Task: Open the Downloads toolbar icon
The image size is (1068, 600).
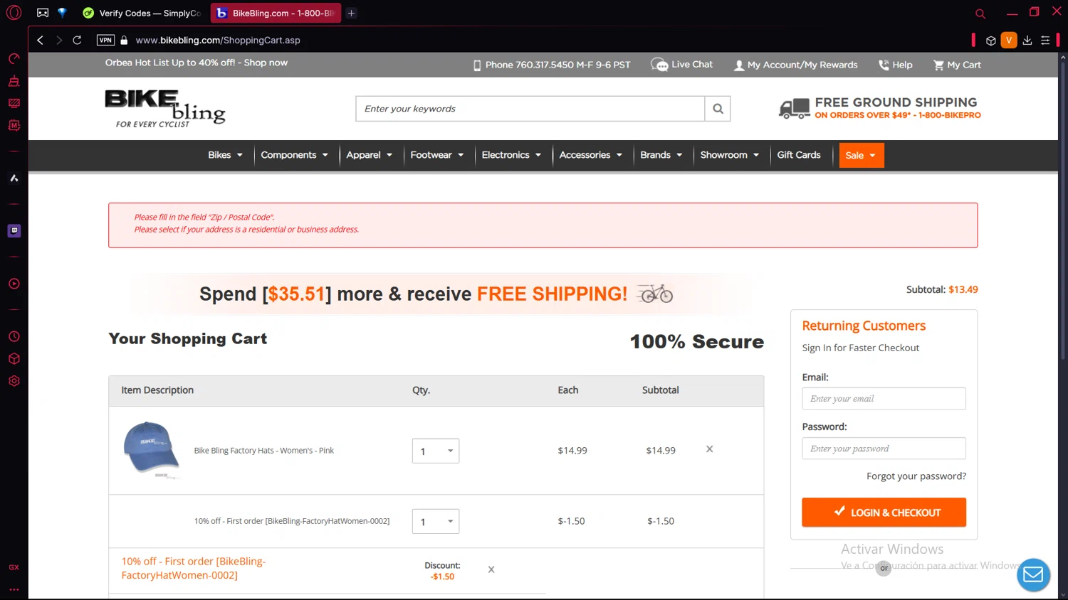Action: (1027, 41)
